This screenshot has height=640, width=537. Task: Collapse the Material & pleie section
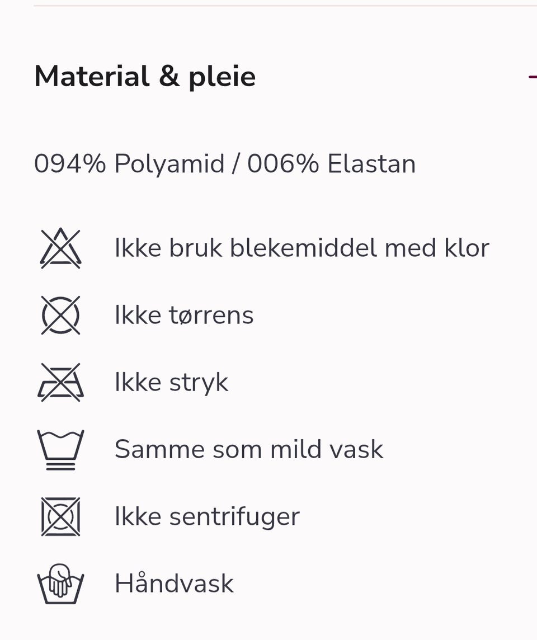[x=532, y=76]
